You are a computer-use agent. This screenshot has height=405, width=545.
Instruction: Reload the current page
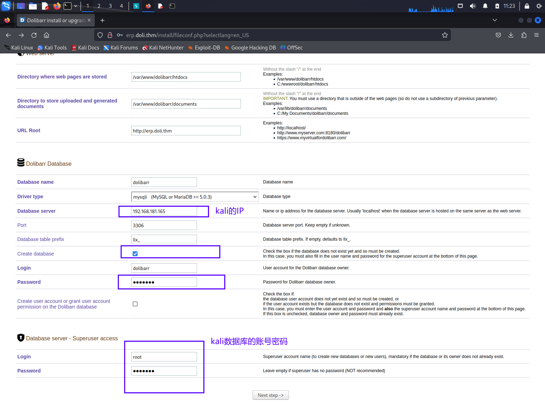[34, 35]
